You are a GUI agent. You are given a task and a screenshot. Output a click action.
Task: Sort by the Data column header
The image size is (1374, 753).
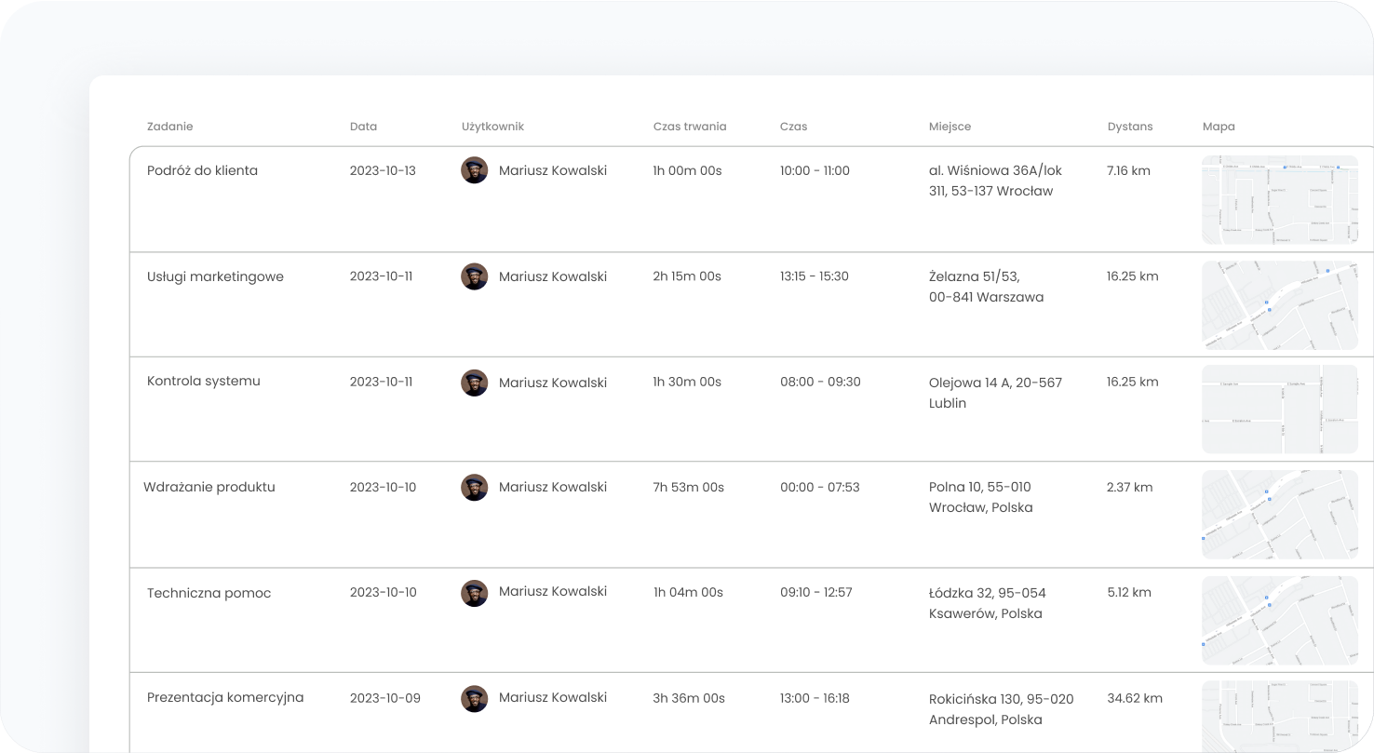[x=363, y=127]
